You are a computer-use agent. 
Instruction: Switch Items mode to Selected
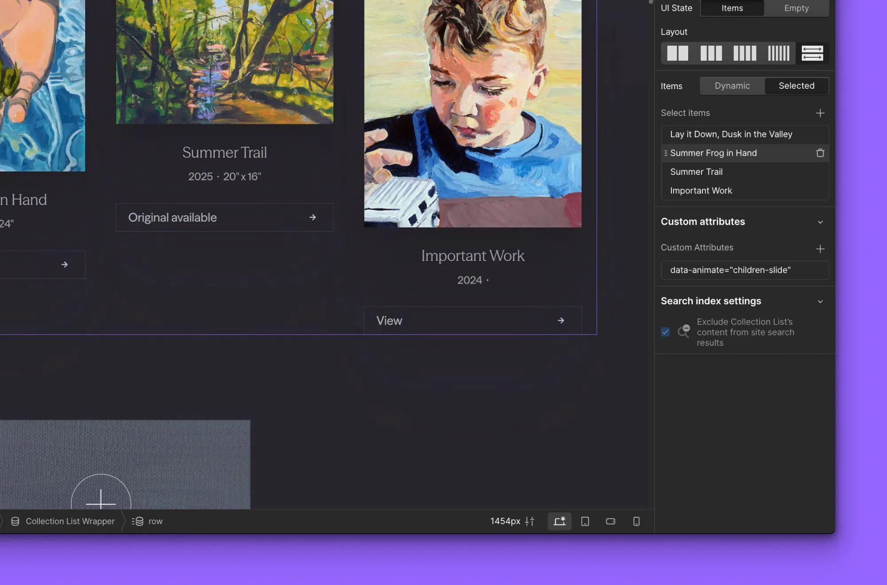coord(796,86)
